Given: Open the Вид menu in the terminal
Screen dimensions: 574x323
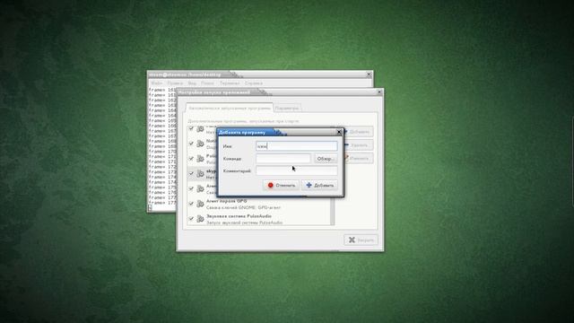Looking at the screenshot, I should pyautogui.click(x=192, y=83).
